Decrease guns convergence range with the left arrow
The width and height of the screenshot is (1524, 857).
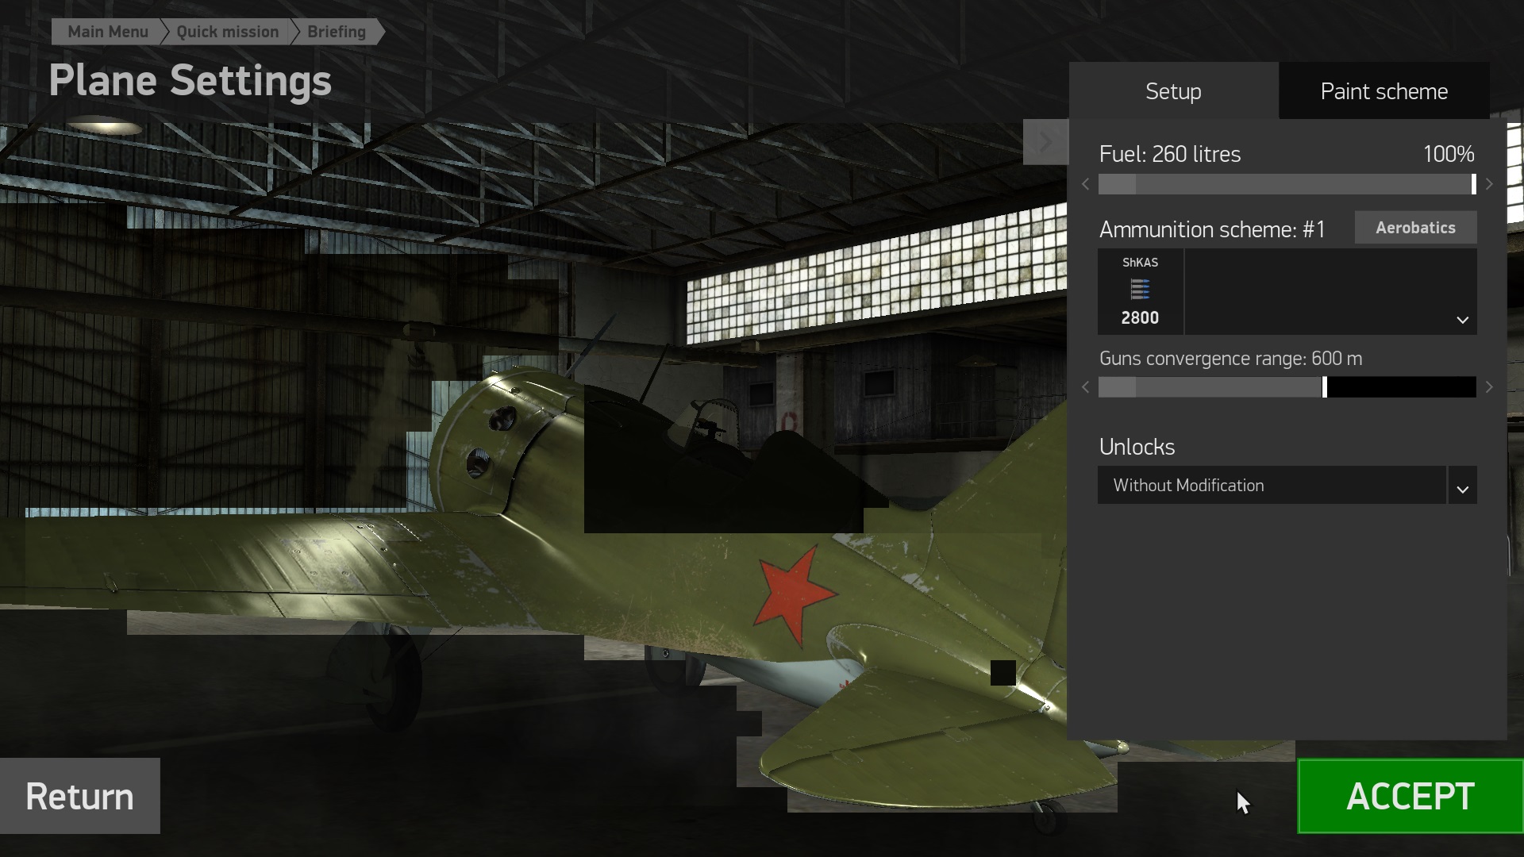tap(1085, 387)
